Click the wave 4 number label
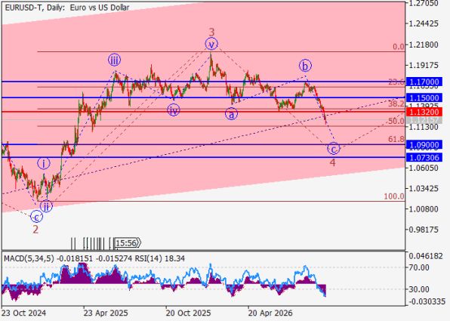Screen dimensions: 450x321 pos(333,163)
